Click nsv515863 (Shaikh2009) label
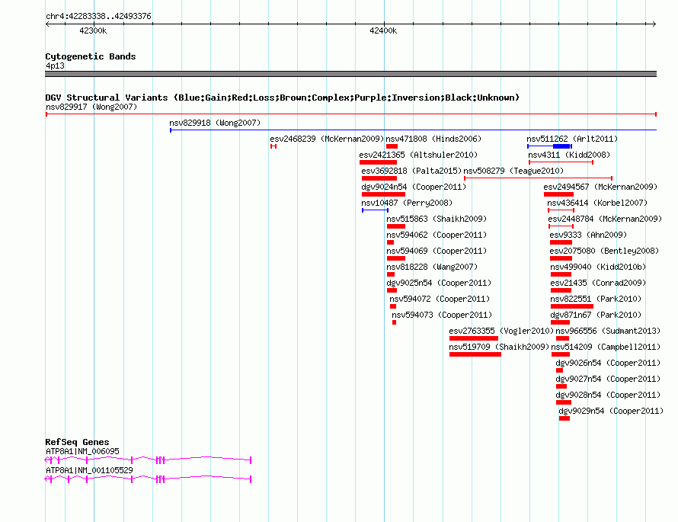The image size is (678, 522). 437,219
